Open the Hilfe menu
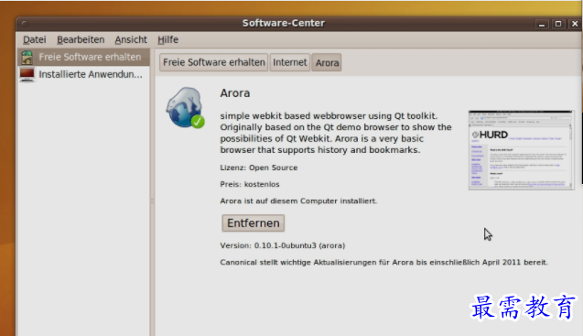 click(x=167, y=39)
